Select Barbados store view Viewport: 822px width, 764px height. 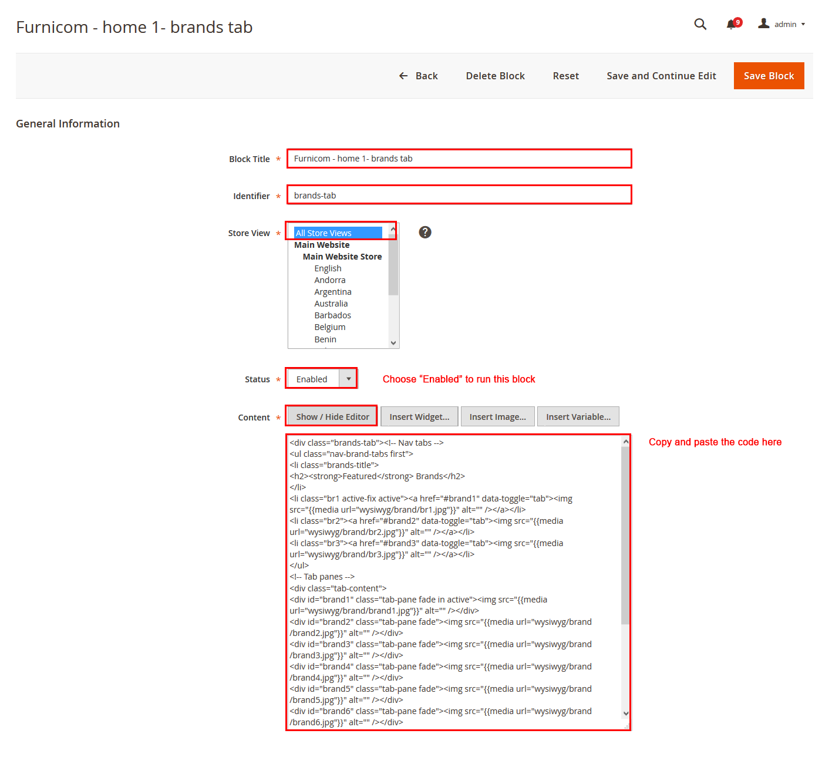(333, 315)
